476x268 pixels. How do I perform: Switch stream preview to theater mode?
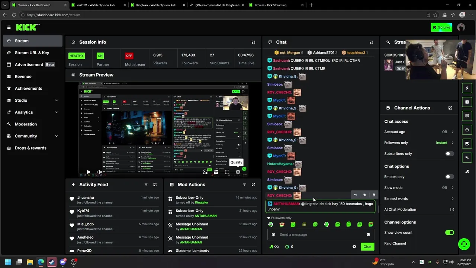(216, 172)
